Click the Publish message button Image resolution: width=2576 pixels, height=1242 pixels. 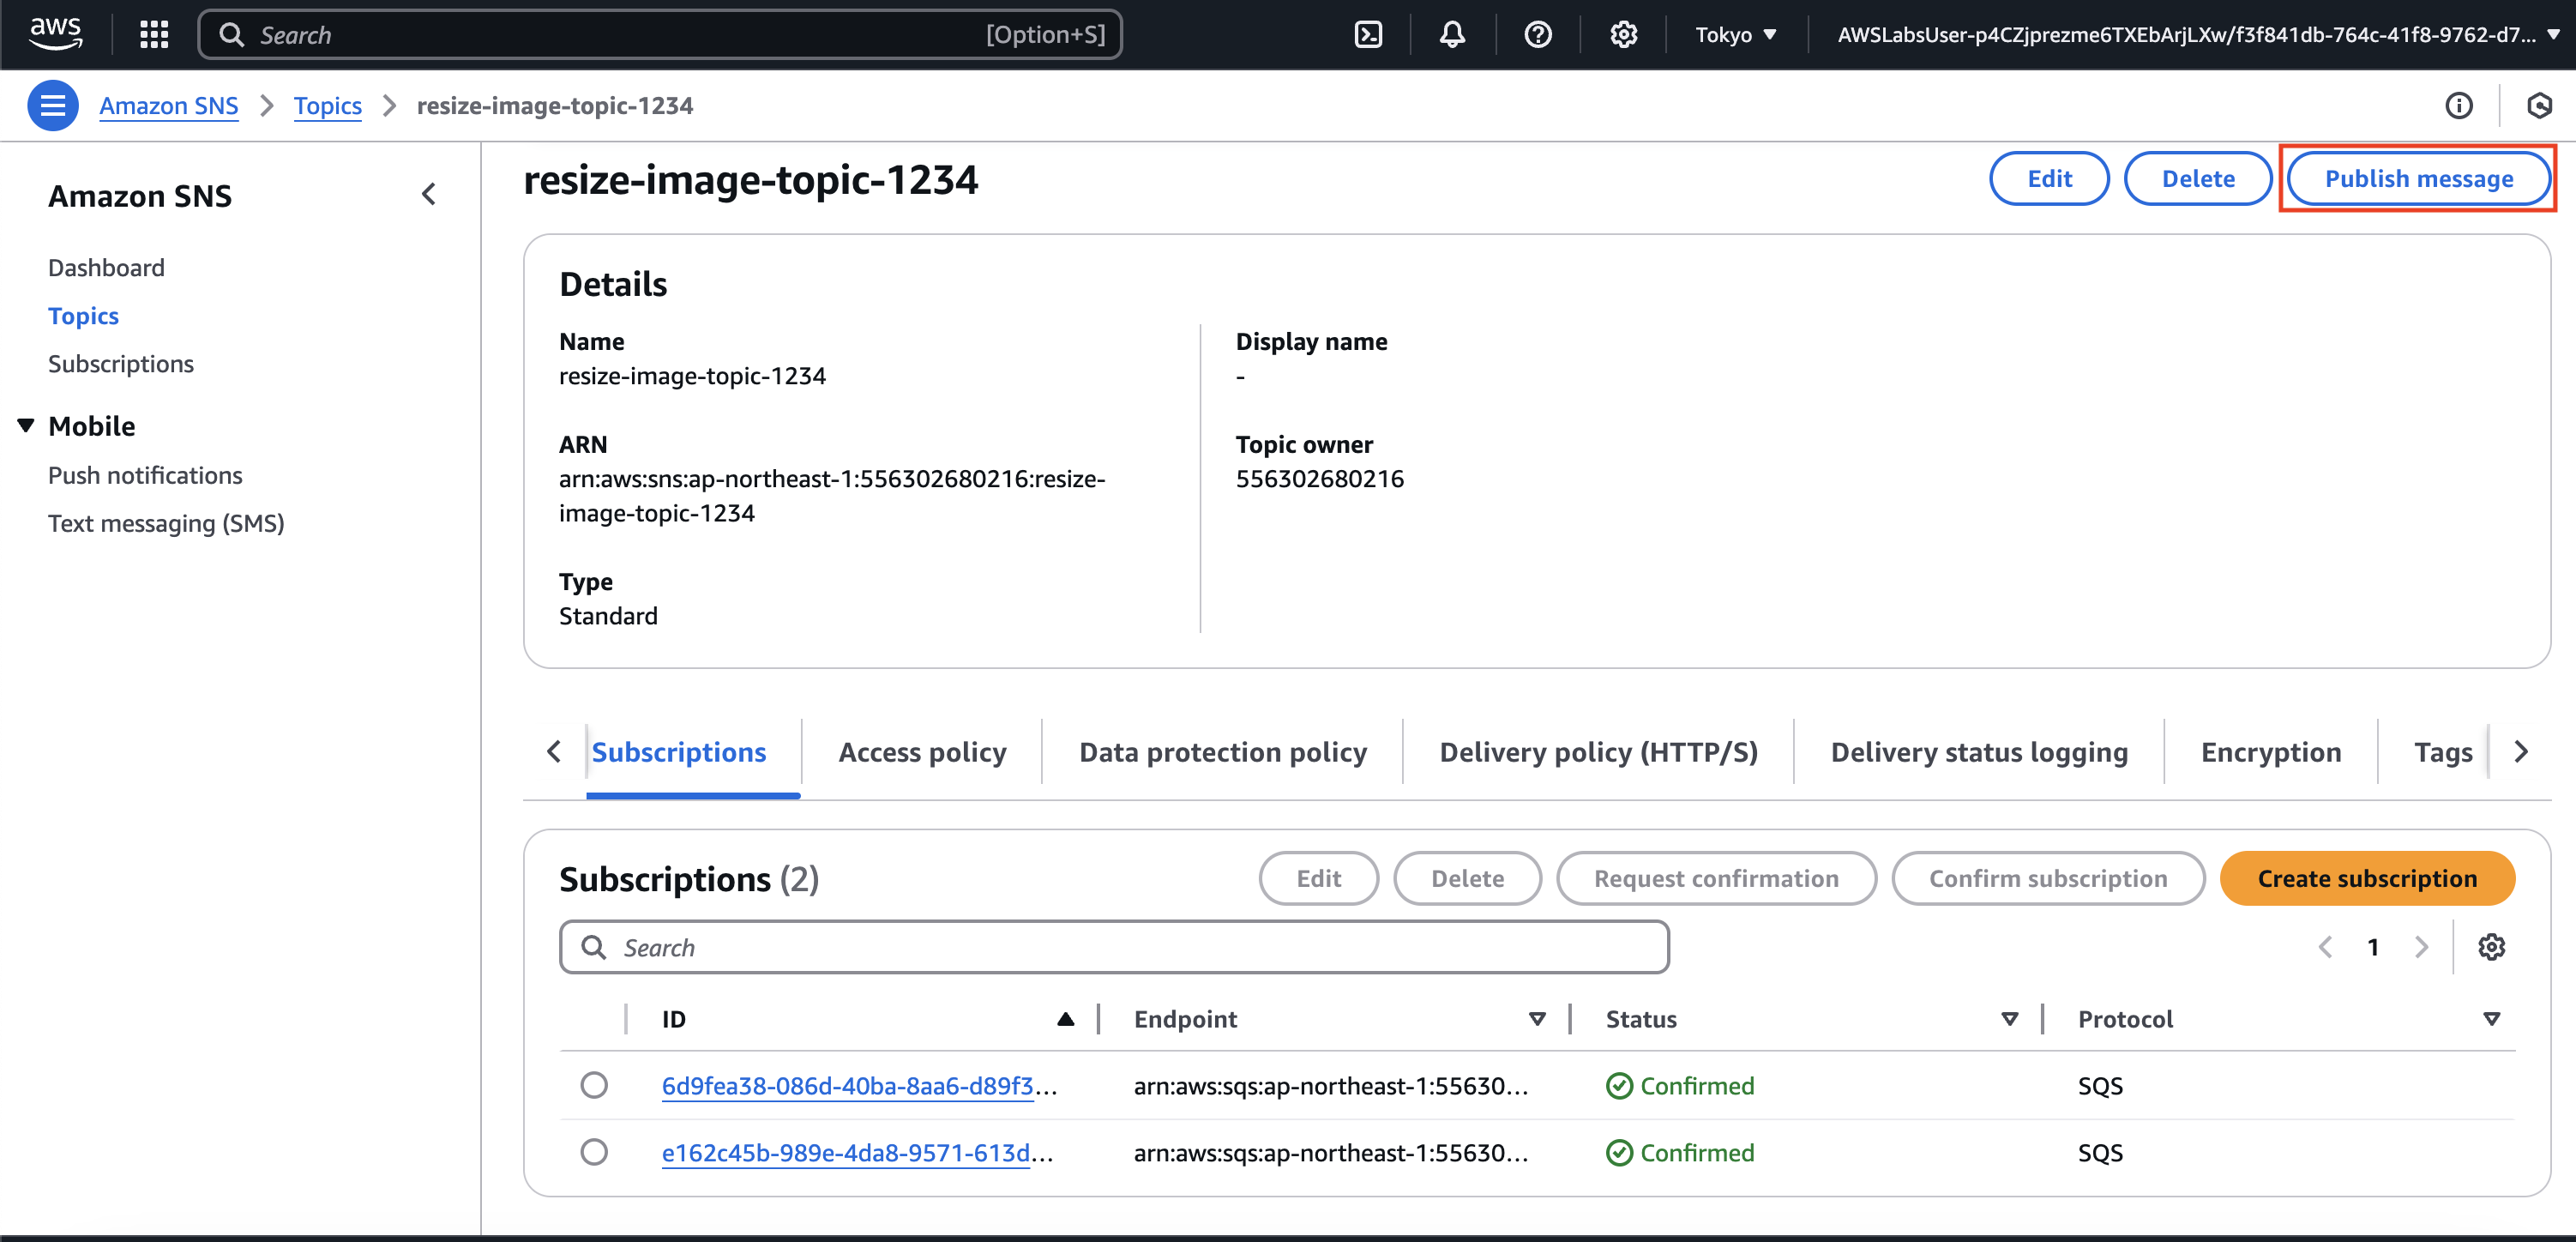(x=2417, y=179)
